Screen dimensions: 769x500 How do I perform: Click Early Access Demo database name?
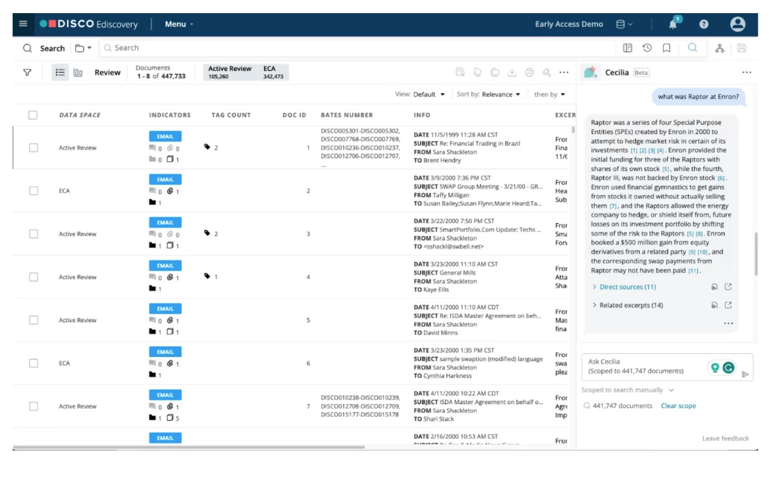click(569, 24)
